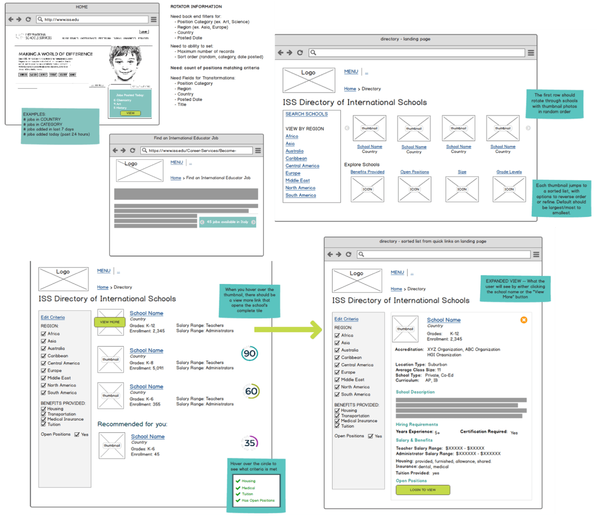The height and width of the screenshot is (519, 597).
Task: Toggle Tuition checkbox in expanded view filters
Action: pos(337,426)
